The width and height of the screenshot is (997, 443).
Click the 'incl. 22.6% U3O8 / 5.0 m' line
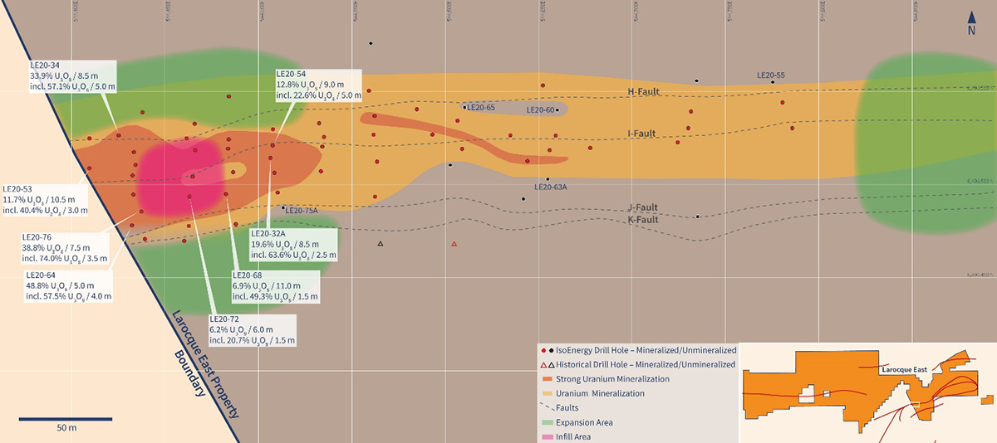coord(318,95)
